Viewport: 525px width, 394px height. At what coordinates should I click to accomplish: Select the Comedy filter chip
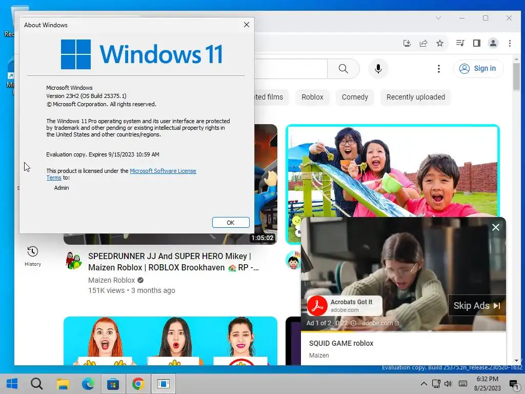coord(355,97)
